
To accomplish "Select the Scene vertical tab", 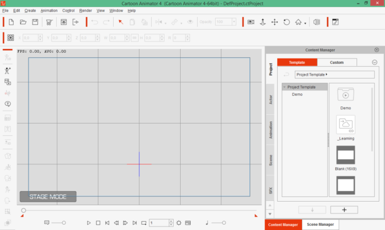I will [270, 160].
